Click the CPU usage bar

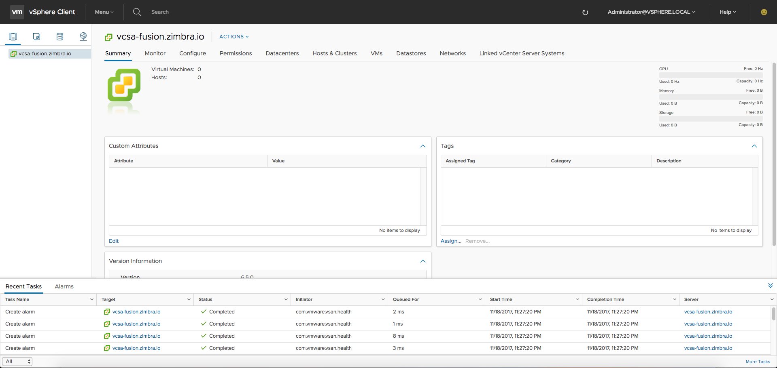[711, 75]
